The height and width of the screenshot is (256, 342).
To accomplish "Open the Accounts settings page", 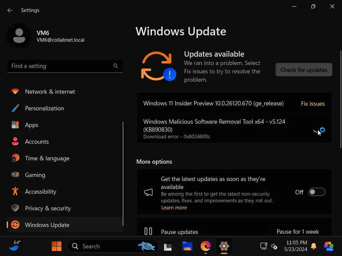I will tap(65, 141).
